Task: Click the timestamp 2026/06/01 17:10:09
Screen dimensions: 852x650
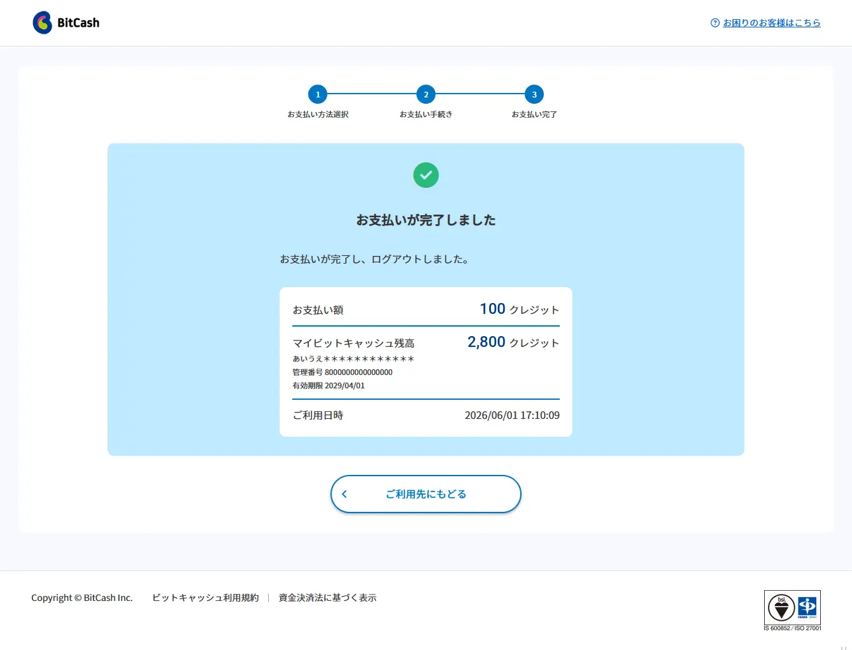Action: click(x=512, y=415)
